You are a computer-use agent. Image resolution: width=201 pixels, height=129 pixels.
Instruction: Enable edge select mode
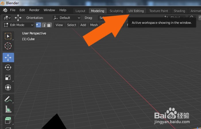click(x=44, y=25)
